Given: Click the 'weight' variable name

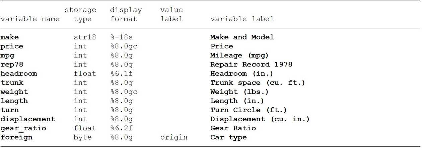Looking at the screenshot, I should tap(14, 92).
